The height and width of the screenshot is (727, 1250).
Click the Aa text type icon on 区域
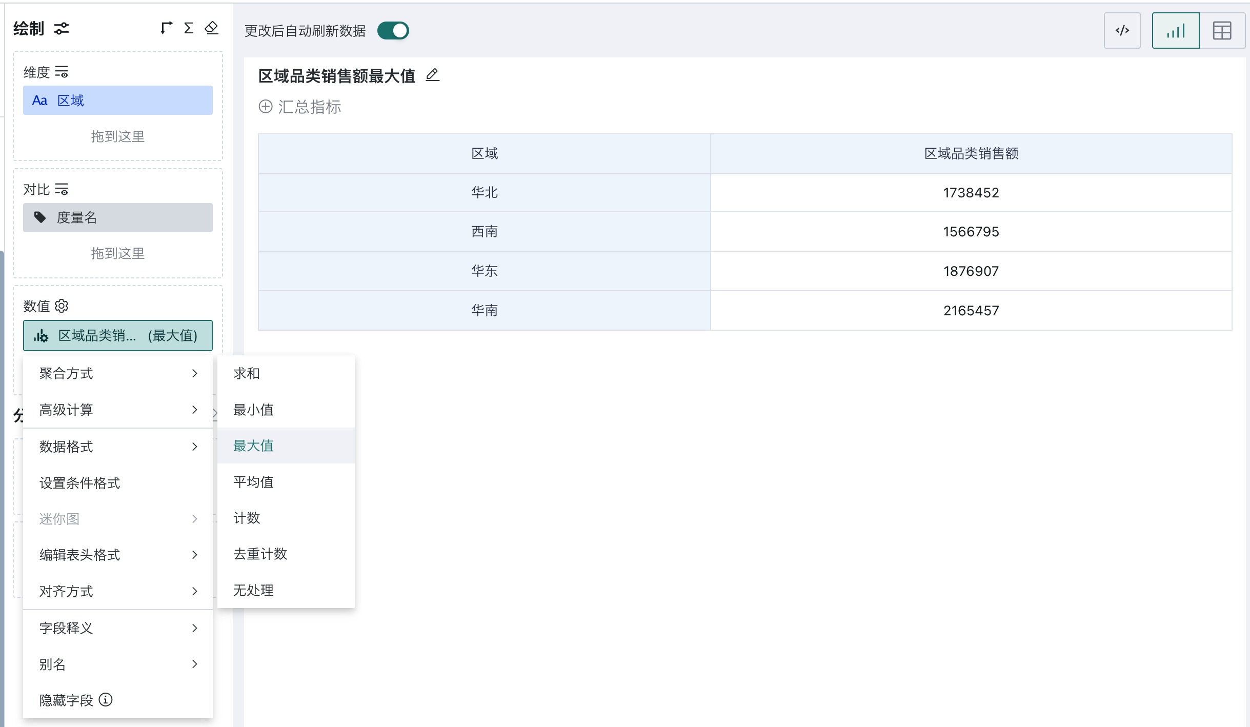(x=39, y=100)
